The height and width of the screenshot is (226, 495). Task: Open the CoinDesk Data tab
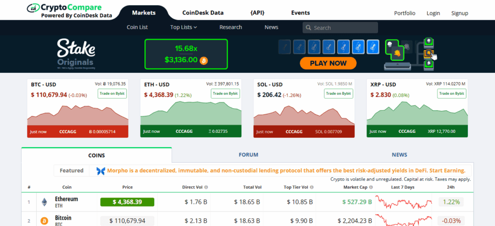point(203,13)
